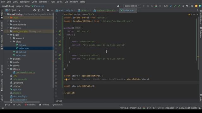Click the orange IDE update icon
This screenshot has height=113, width=202.
point(196,6)
